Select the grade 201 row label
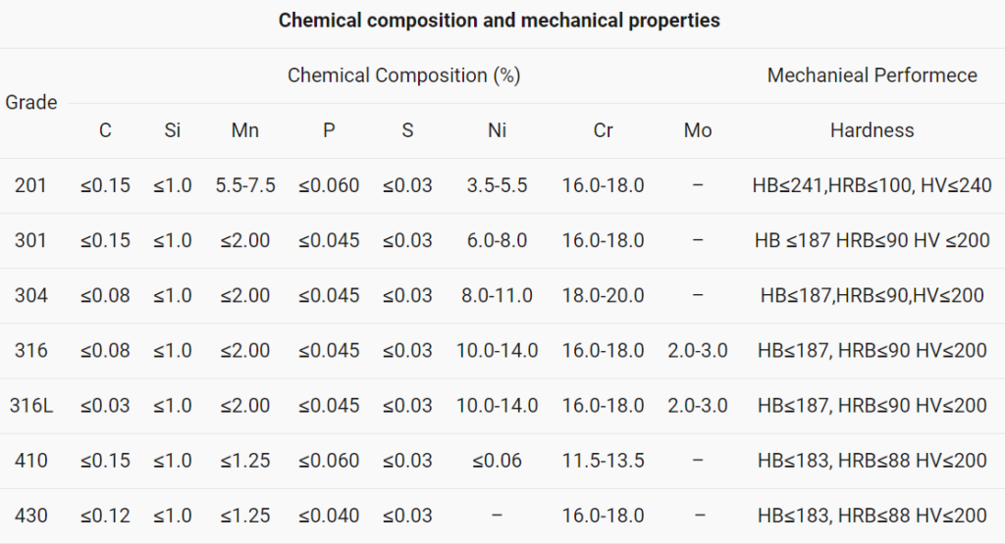This screenshot has height=544, width=1005. 31,185
